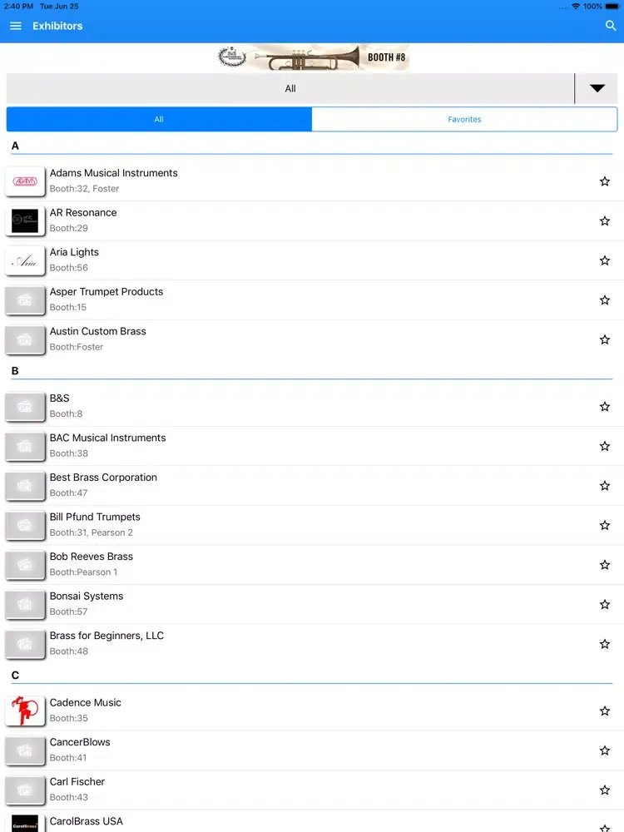This screenshot has height=832, width=624.
Task: Tap the battery indicator in status bar
Action: [612, 7]
